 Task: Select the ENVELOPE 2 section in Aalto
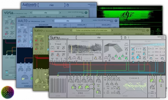(x=106, y=25)
